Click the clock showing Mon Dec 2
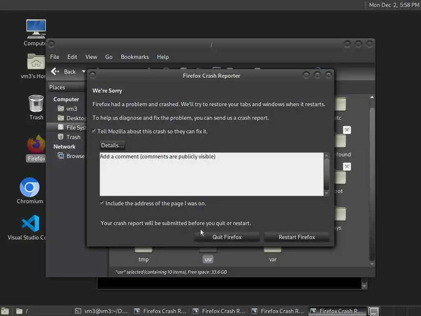 click(394, 5)
